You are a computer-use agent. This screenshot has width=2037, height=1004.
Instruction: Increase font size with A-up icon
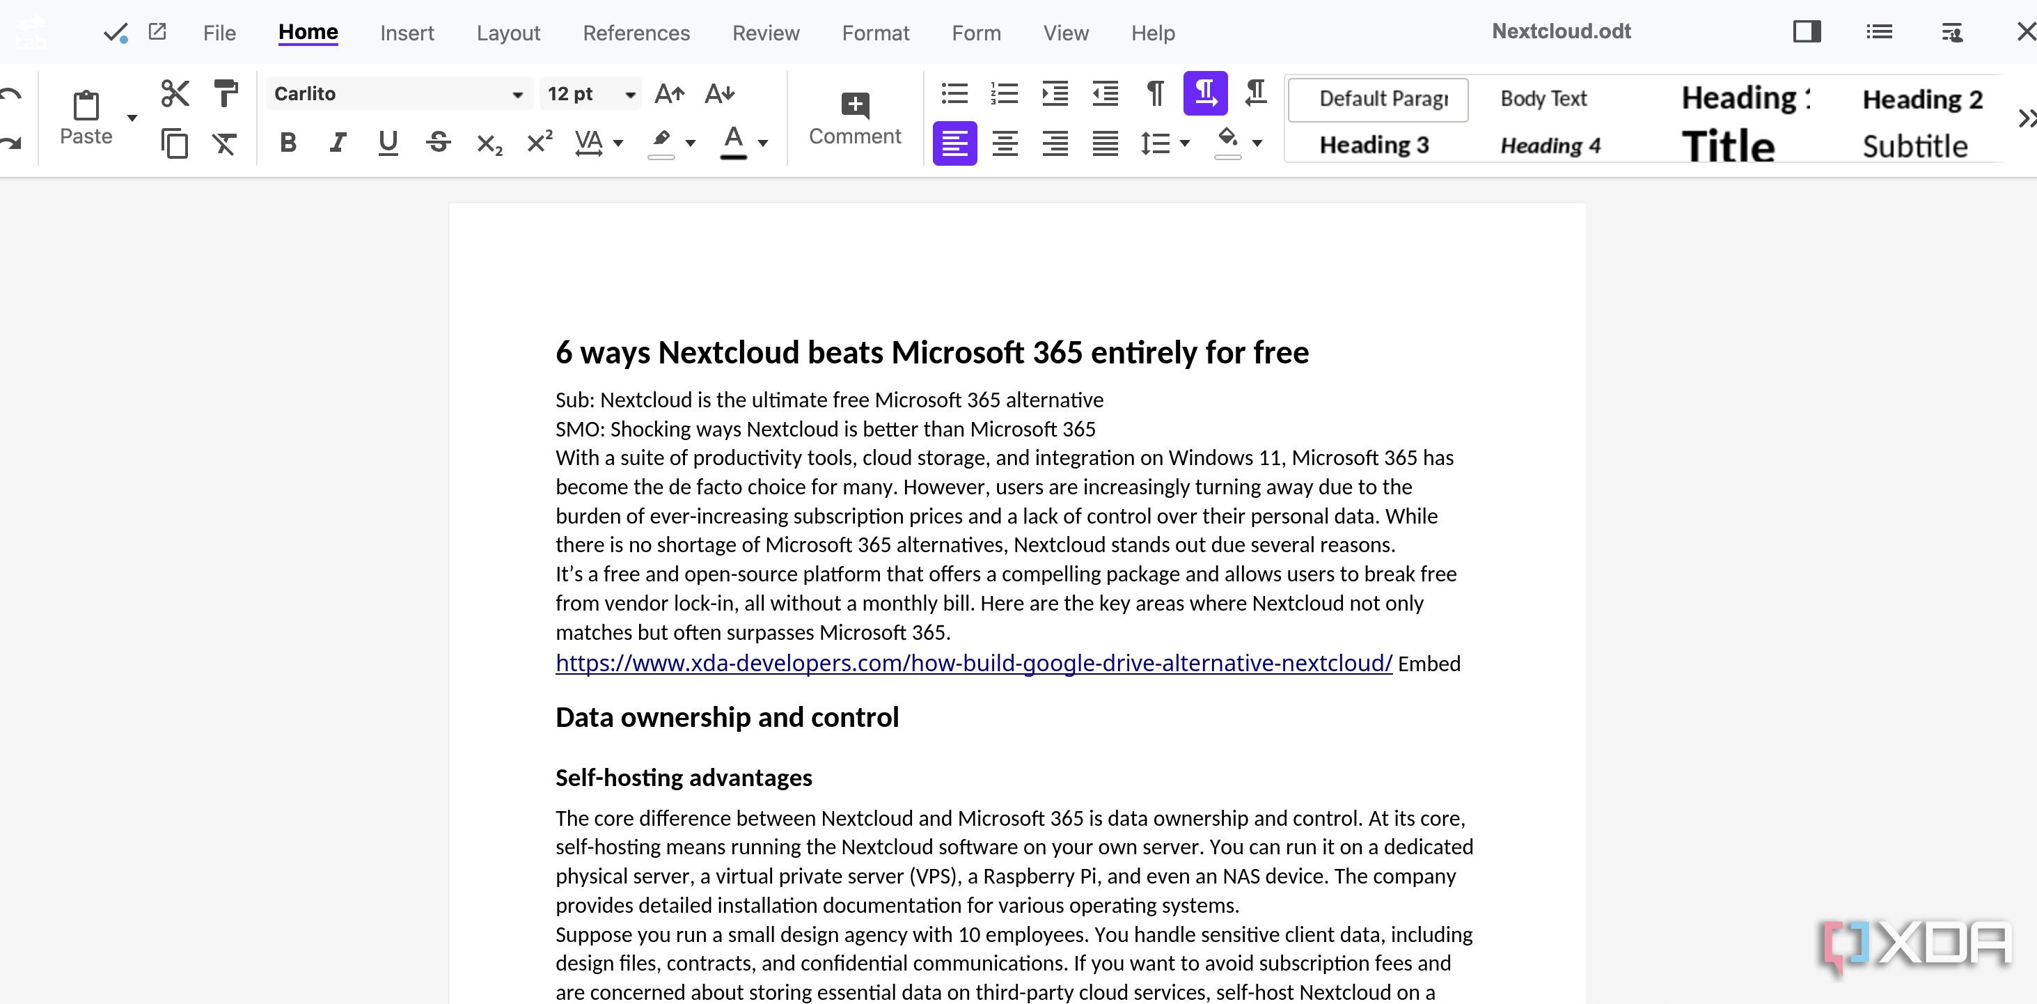(670, 93)
